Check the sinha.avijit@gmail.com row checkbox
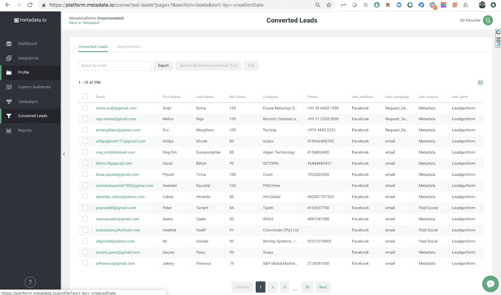 pos(85,108)
